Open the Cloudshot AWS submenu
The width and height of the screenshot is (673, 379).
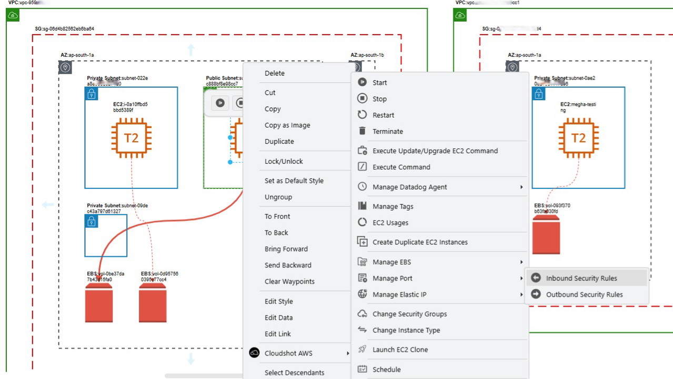[x=348, y=353]
